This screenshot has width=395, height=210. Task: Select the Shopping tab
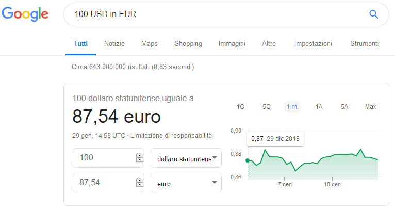pos(188,44)
